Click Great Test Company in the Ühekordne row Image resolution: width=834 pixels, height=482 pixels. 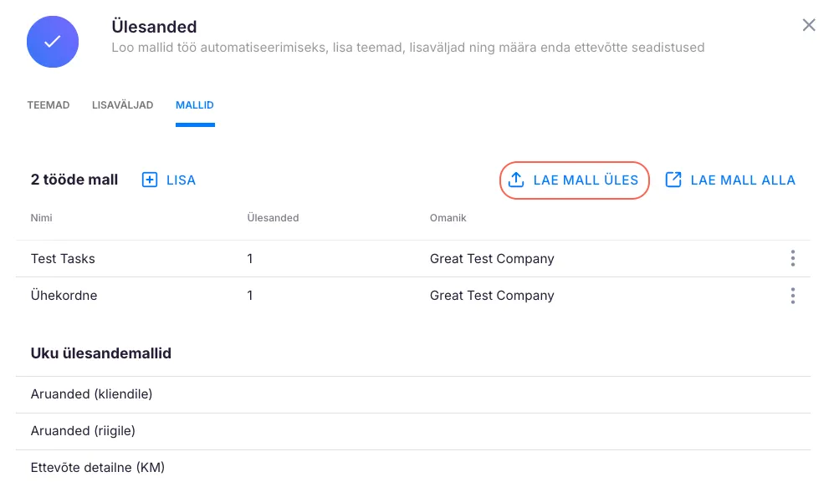[x=492, y=296]
